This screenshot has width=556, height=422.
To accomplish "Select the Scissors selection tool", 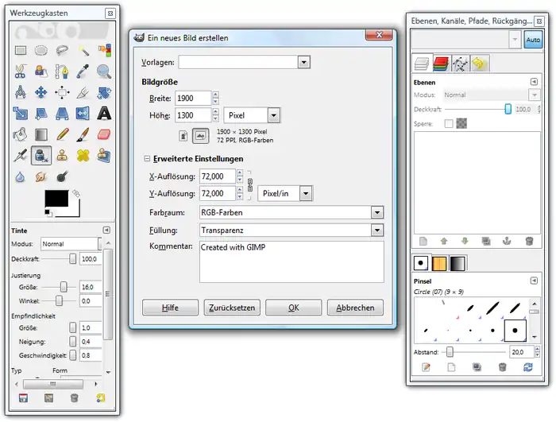I will click(x=21, y=72).
